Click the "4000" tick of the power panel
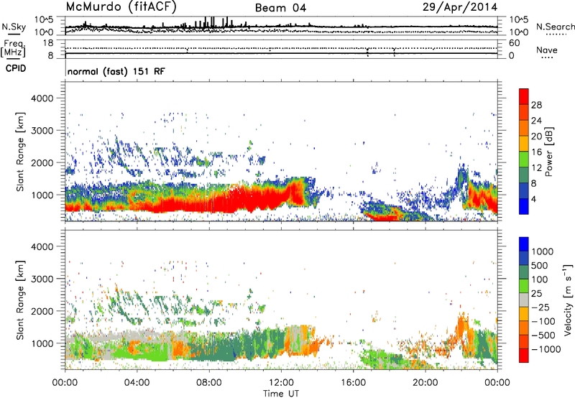 pos(42,98)
